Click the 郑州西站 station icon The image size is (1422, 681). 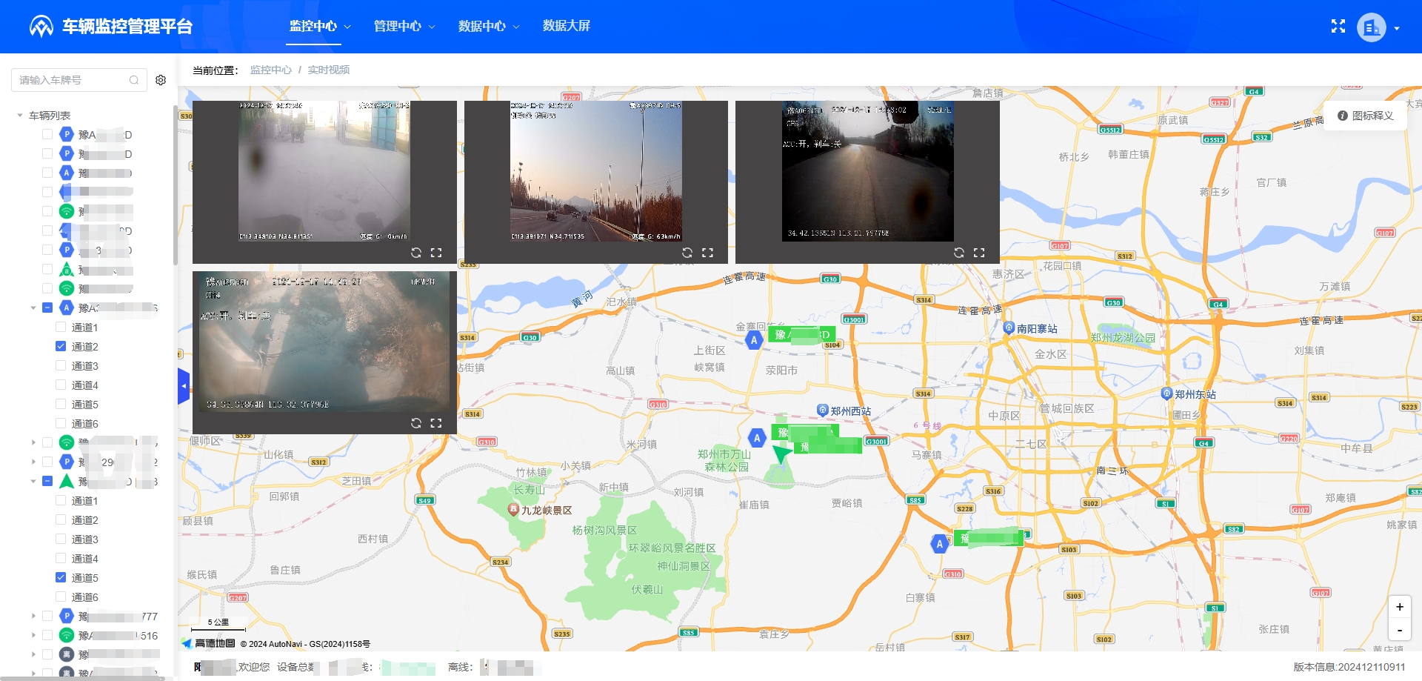822,410
